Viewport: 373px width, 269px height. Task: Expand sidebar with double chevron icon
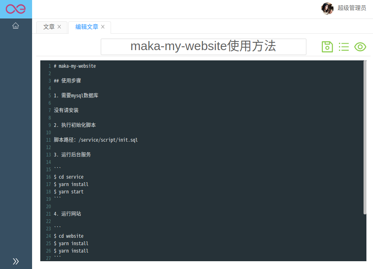coord(16,261)
